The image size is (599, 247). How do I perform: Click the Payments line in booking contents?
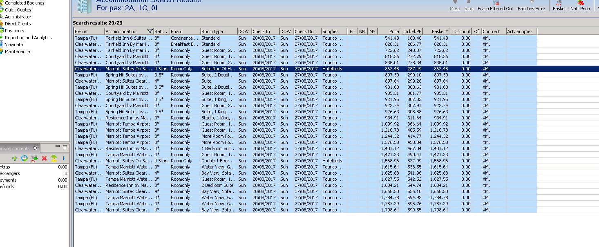pos(34,180)
